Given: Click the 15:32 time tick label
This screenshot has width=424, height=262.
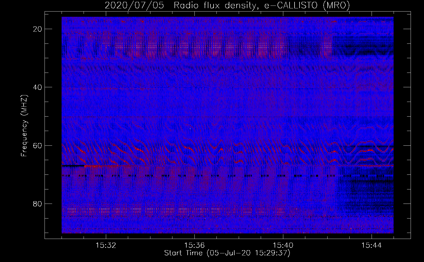Looking at the screenshot, I should (106, 245).
